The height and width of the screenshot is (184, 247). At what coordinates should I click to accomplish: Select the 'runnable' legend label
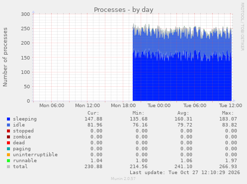click(x=25, y=161)
